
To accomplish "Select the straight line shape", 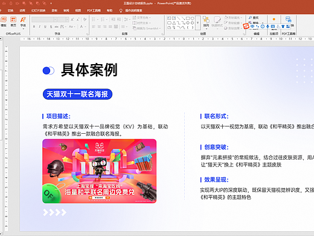I will [179, 18].
